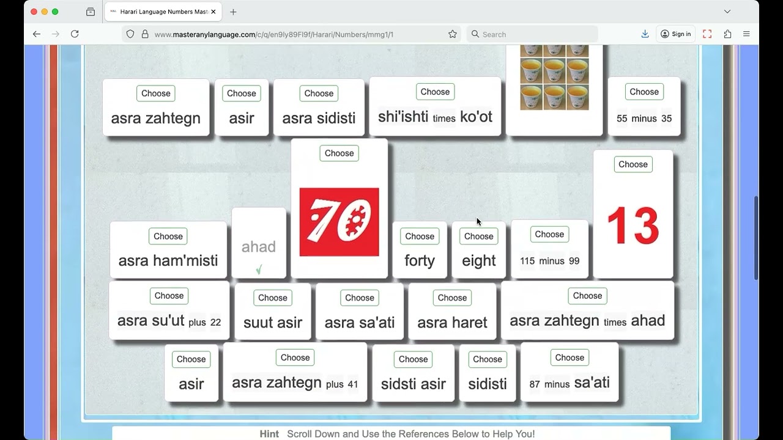The image size is (783, 440).
Task: Choose the sidisti card
Action: coord(488,359)
